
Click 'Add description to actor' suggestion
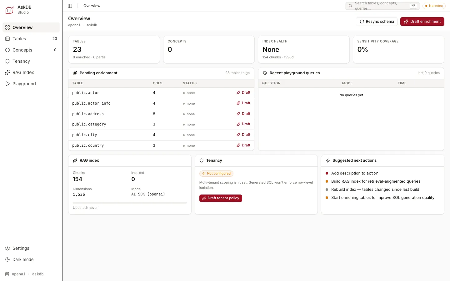pyautogui.click(x=355, y=173)
